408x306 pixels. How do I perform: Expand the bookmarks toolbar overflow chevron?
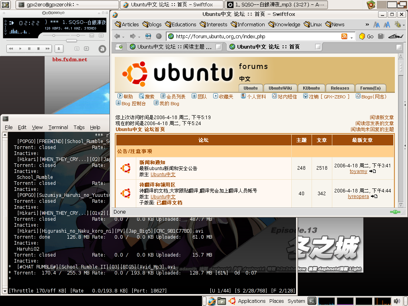[x=367, y=24]
